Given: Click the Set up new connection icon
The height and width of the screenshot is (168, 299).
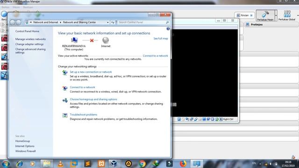Looking at the screenshot, I should coord(65,73).
